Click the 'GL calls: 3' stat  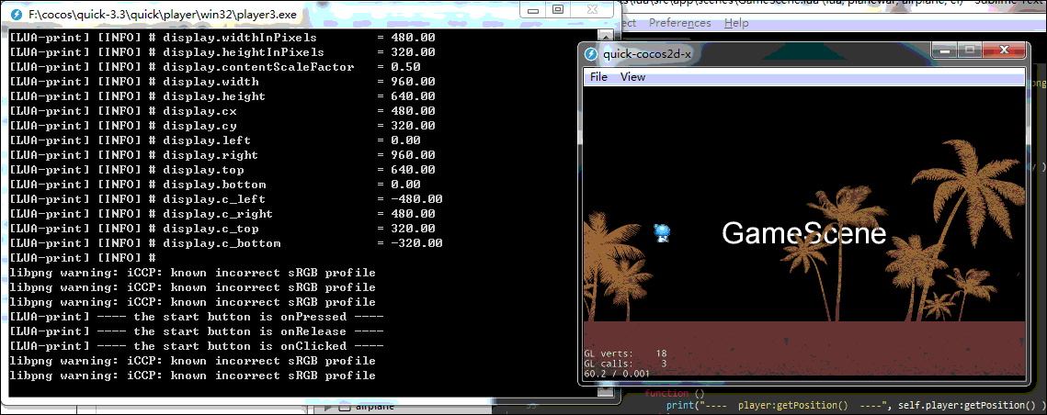(625, 364)
